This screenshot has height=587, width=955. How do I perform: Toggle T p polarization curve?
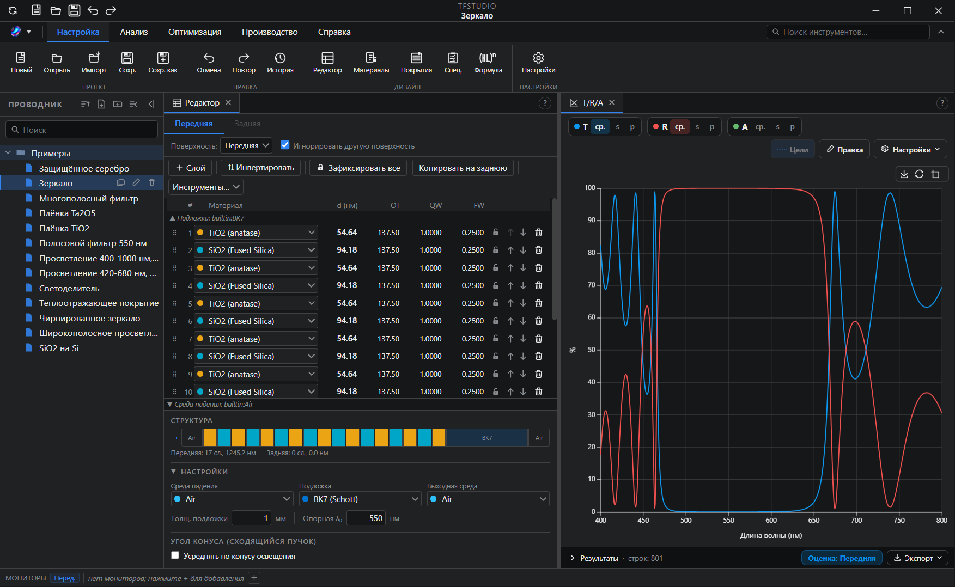click(x=632, y=127)
